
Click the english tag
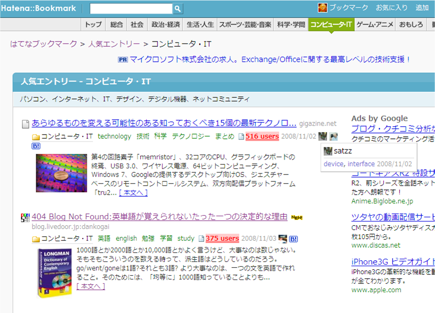126,238
